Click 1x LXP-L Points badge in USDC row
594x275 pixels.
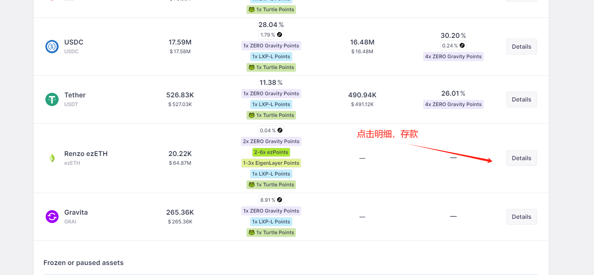(271, 57)
